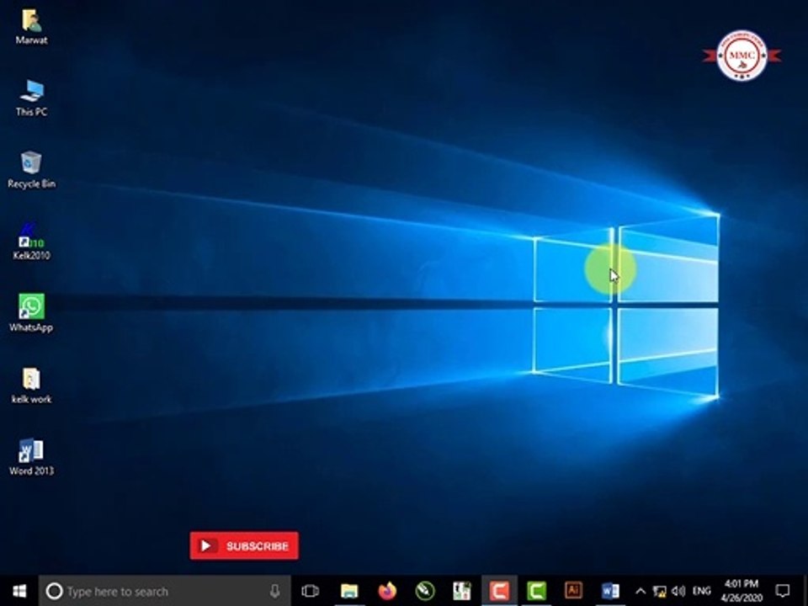The image size is (808, 606).
Task: Open Task View from the taskbar
Action: pos(311,591)
